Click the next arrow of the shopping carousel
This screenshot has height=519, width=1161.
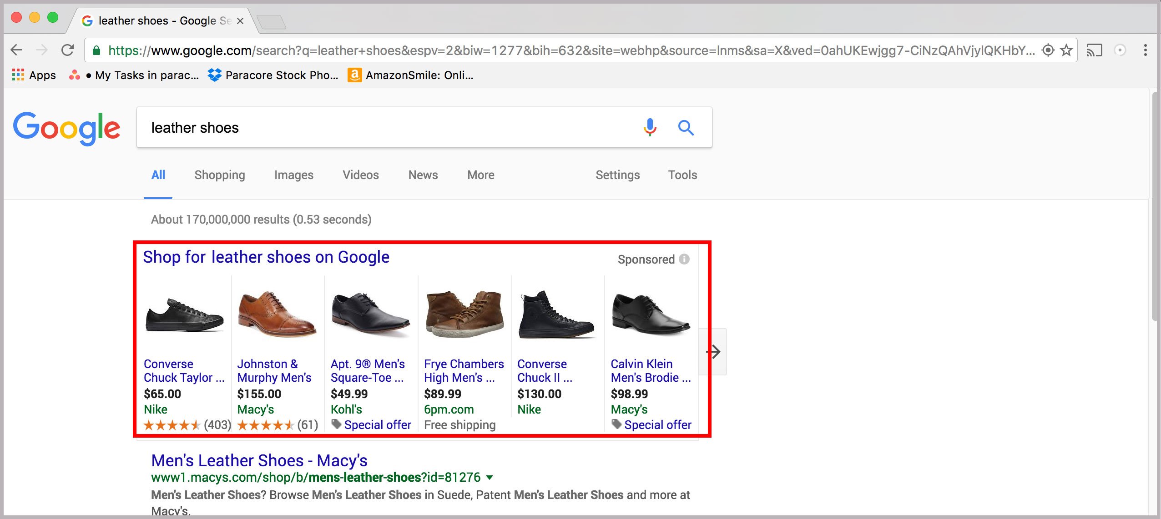pos(713,352)
